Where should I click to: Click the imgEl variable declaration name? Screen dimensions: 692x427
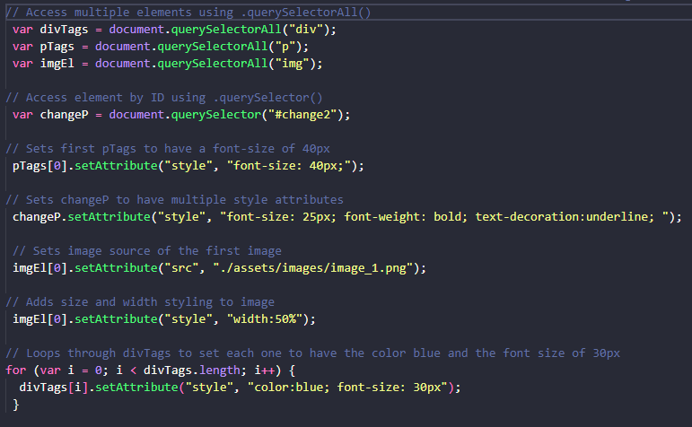point(57,64)
